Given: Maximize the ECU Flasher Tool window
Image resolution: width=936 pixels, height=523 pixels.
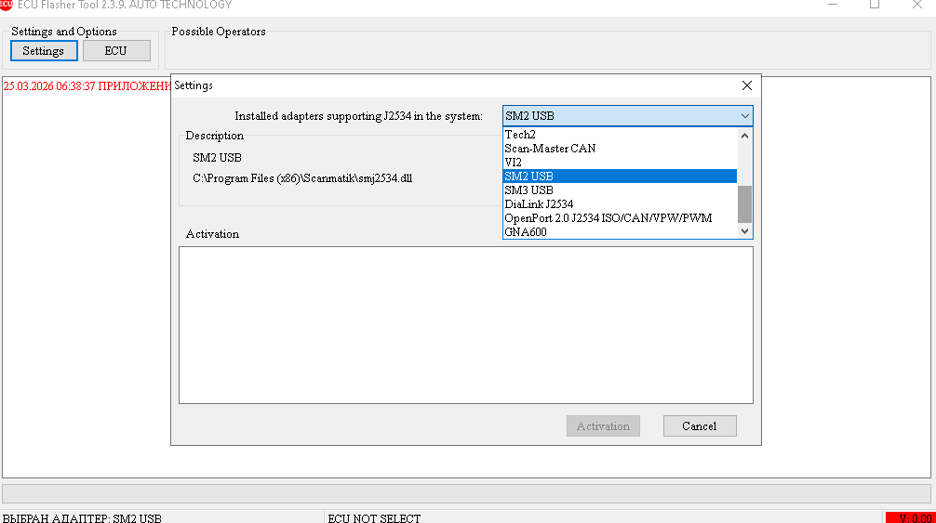Looking at the screenshot, I should point(875,5).
